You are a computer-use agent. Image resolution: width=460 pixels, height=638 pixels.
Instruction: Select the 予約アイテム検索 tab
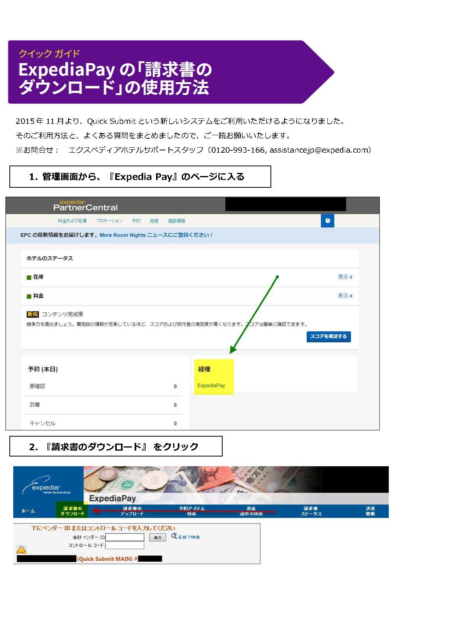[192, 511]
